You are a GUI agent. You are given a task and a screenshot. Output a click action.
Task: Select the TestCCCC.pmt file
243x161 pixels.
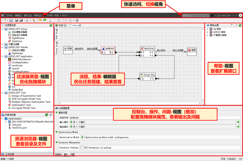19,128
